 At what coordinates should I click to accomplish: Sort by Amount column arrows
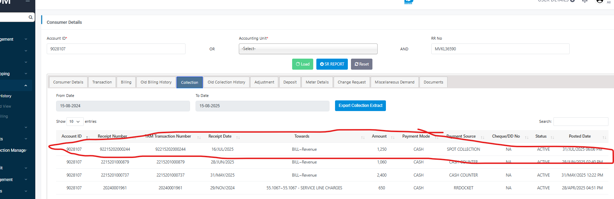pyautogui.click(x=392, y=137)
